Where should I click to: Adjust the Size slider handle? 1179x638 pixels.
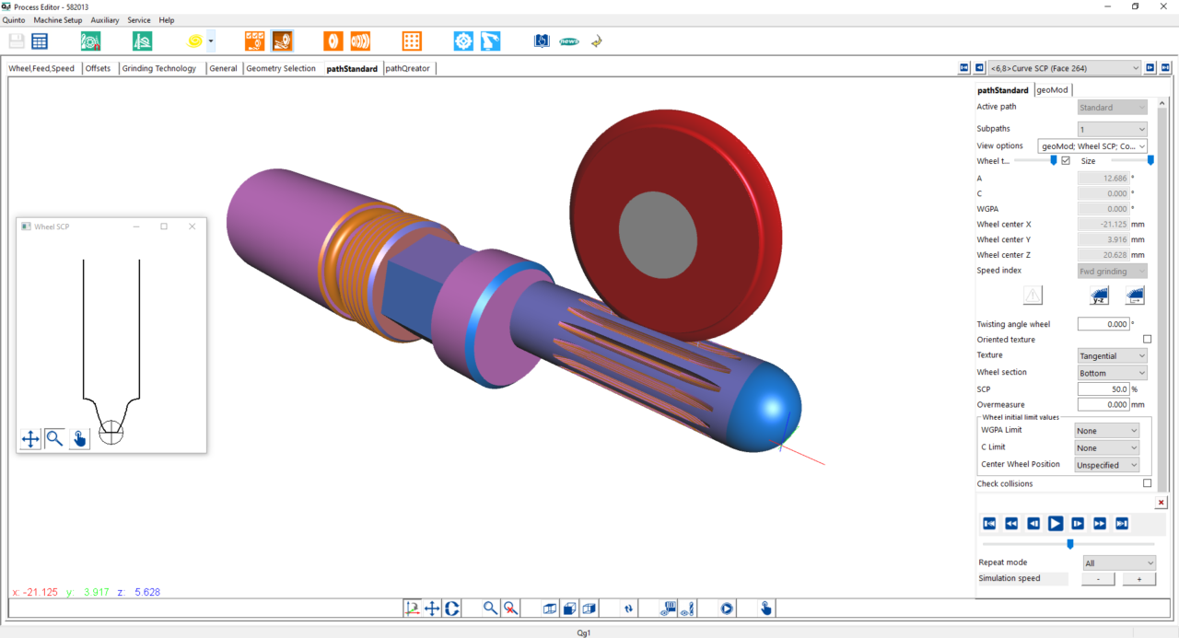tap(1150, 160)
